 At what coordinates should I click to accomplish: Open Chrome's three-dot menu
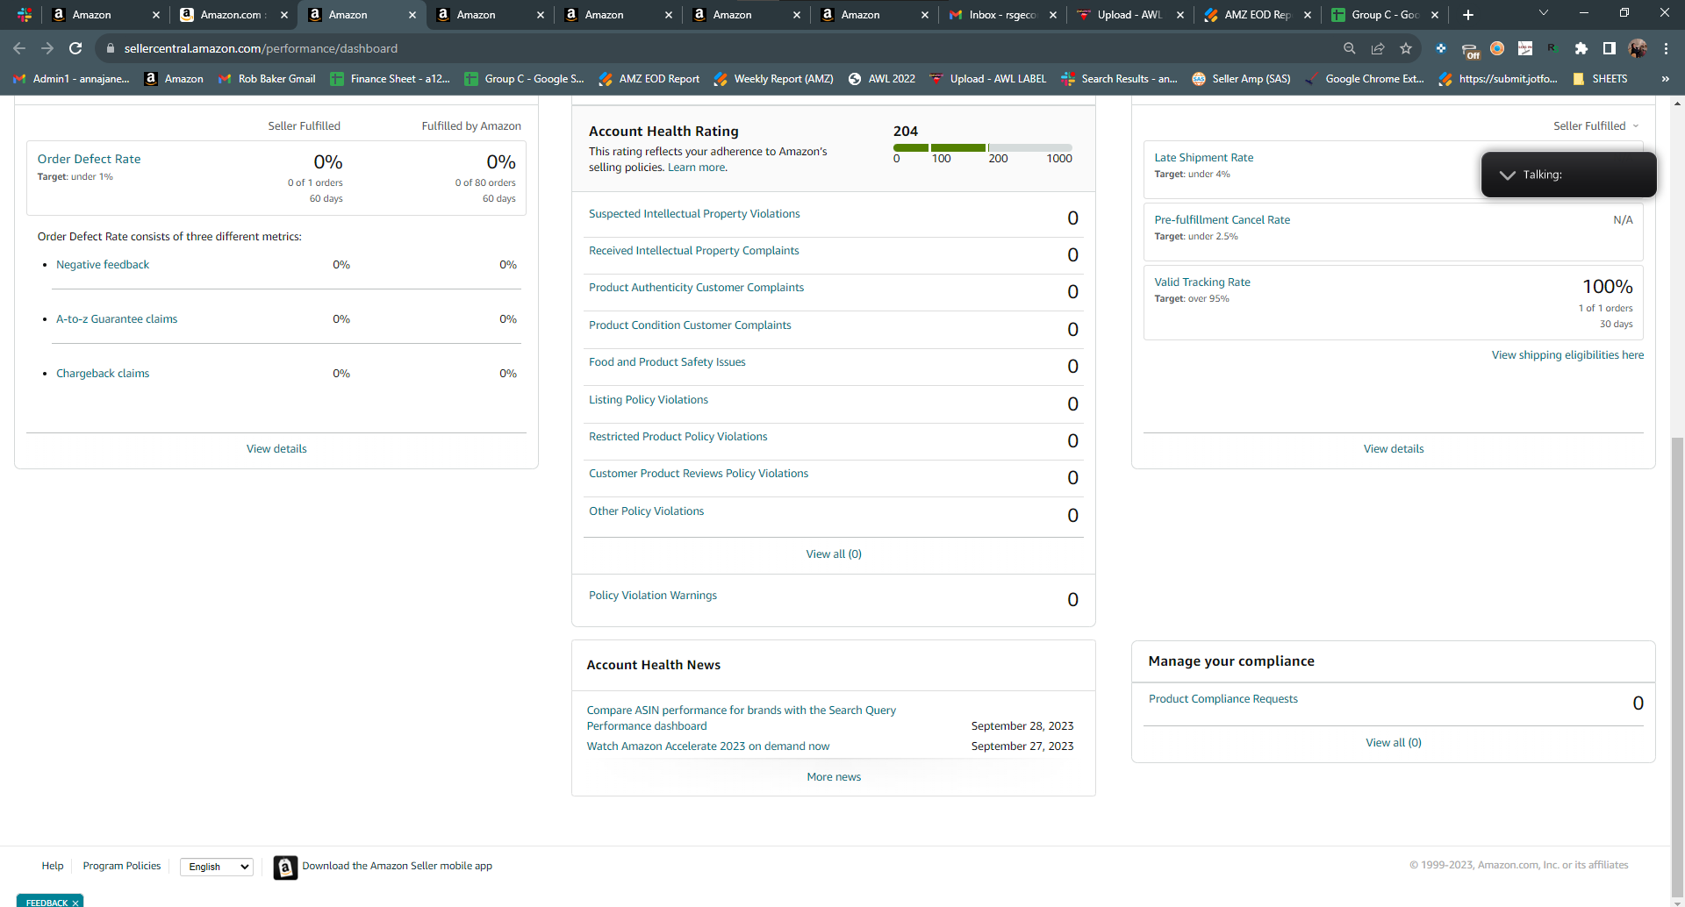[x=1666, y=48]
